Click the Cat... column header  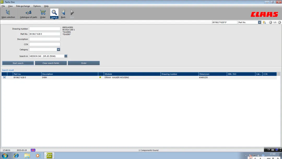coord(258,74)
